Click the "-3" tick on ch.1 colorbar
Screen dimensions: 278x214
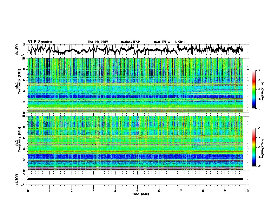click(x=259, y=71)
